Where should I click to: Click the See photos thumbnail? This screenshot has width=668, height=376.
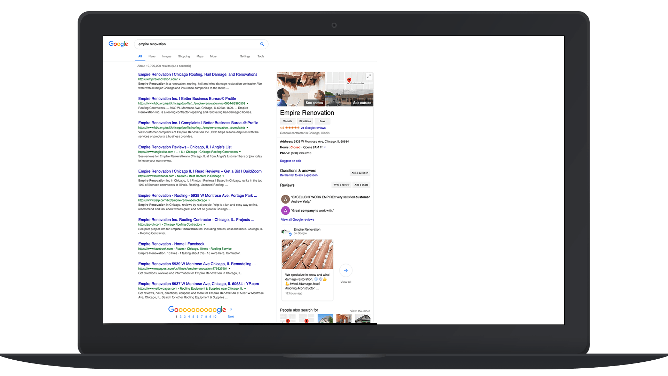tap(301, 89)
